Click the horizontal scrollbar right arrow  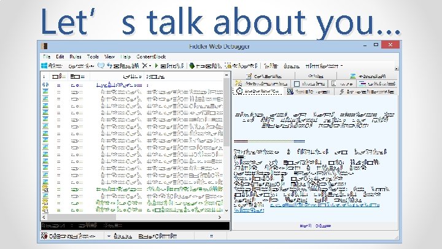coord(220,217)
